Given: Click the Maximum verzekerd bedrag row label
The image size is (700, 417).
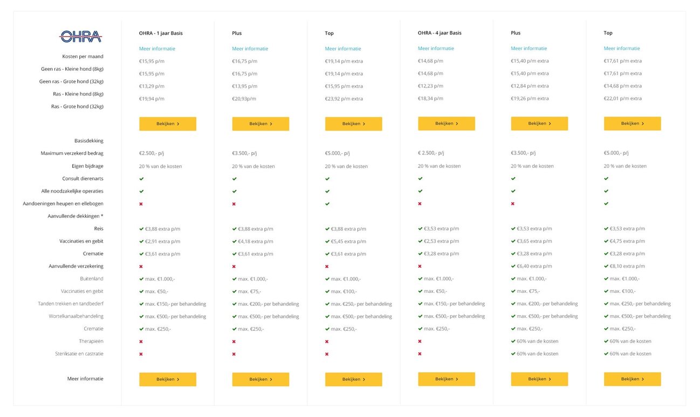Looking at the screenshot, I should click(72, 153).
